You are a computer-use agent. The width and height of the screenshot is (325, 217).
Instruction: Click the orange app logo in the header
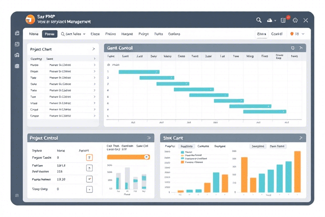pyautogui.click(x=30, y=19)
